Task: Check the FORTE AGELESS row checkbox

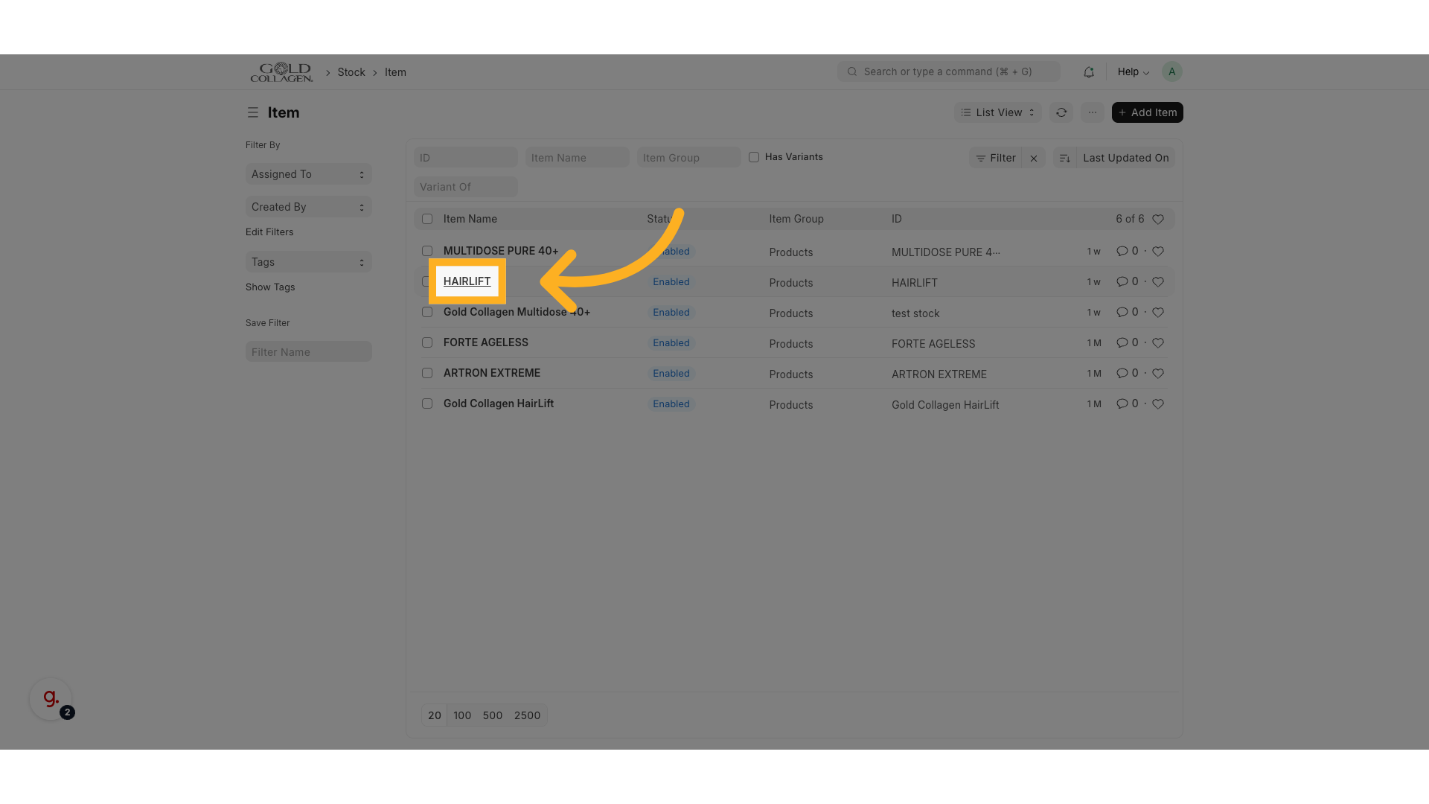Action: (x=427, y=342)
